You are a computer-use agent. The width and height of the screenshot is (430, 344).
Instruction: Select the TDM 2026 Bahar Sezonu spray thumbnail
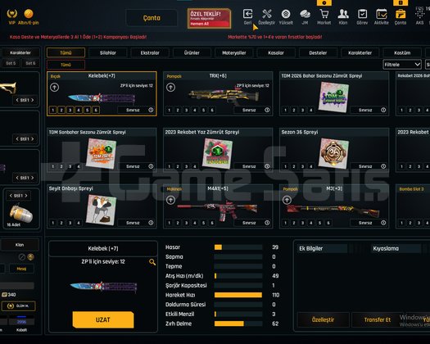pyautogui.click(x=333, y=97)
